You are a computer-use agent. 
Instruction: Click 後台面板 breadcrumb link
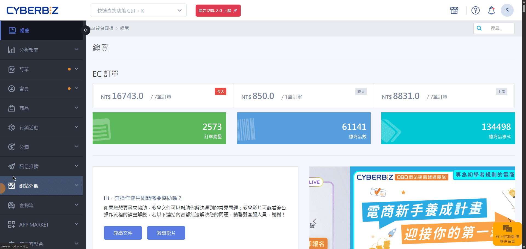tap(104, 28)
